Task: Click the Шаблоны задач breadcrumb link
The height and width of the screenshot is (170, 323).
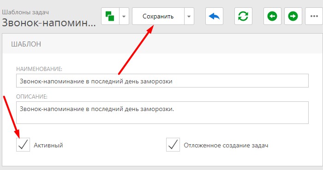Action: [25, 12]
